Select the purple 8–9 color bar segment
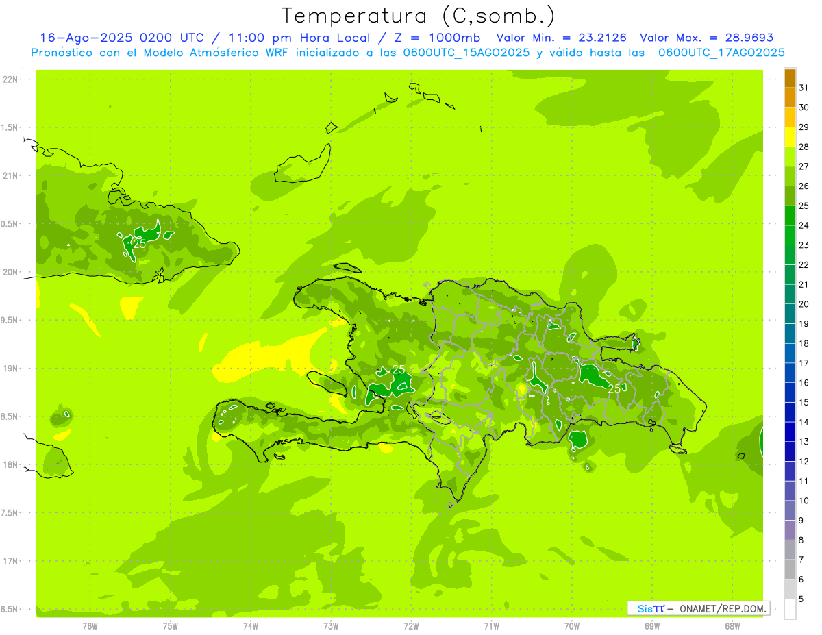This screenshot has height=635, width=822. 790,530
